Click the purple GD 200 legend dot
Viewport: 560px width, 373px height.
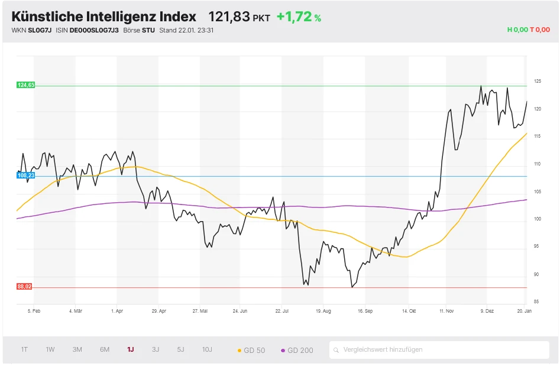[x=284, y=350]
